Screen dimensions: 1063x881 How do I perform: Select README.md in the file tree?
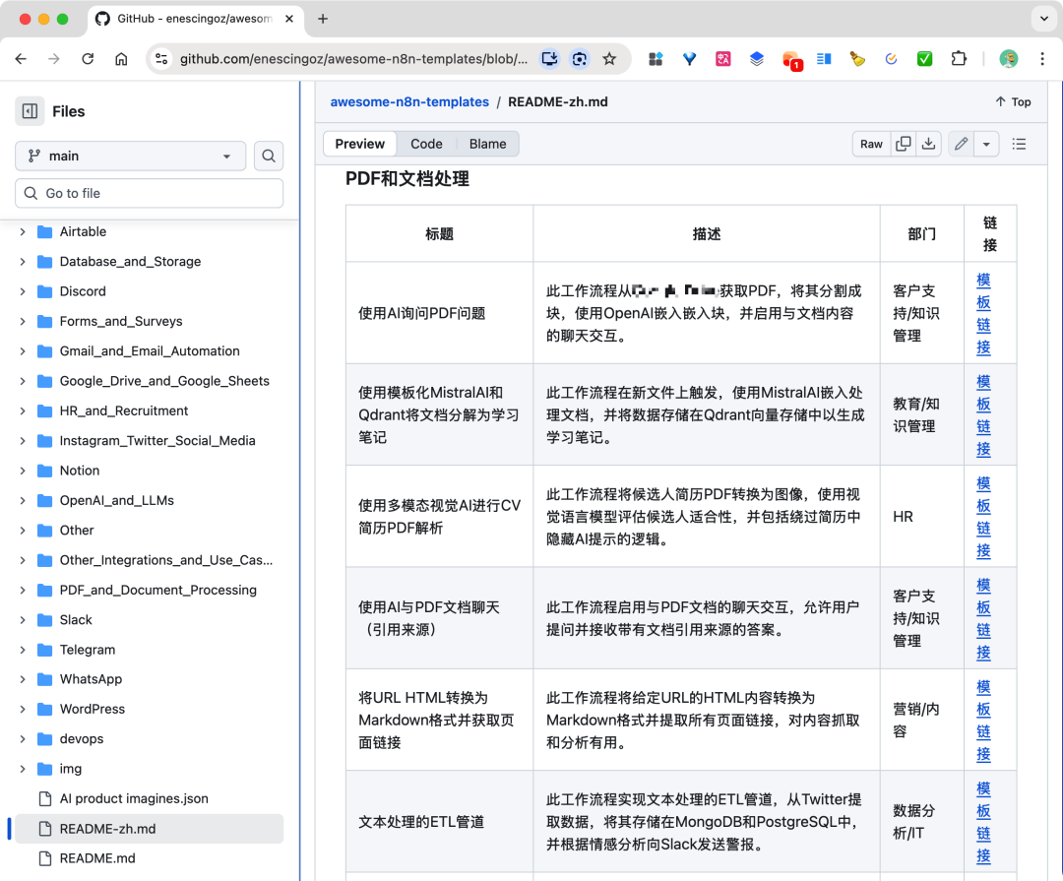click(x=97, y=857)
